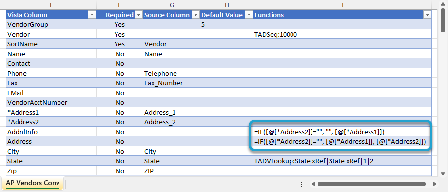
Task: Open the Source Column filter dropdown
Action: (x=195, y=15)
